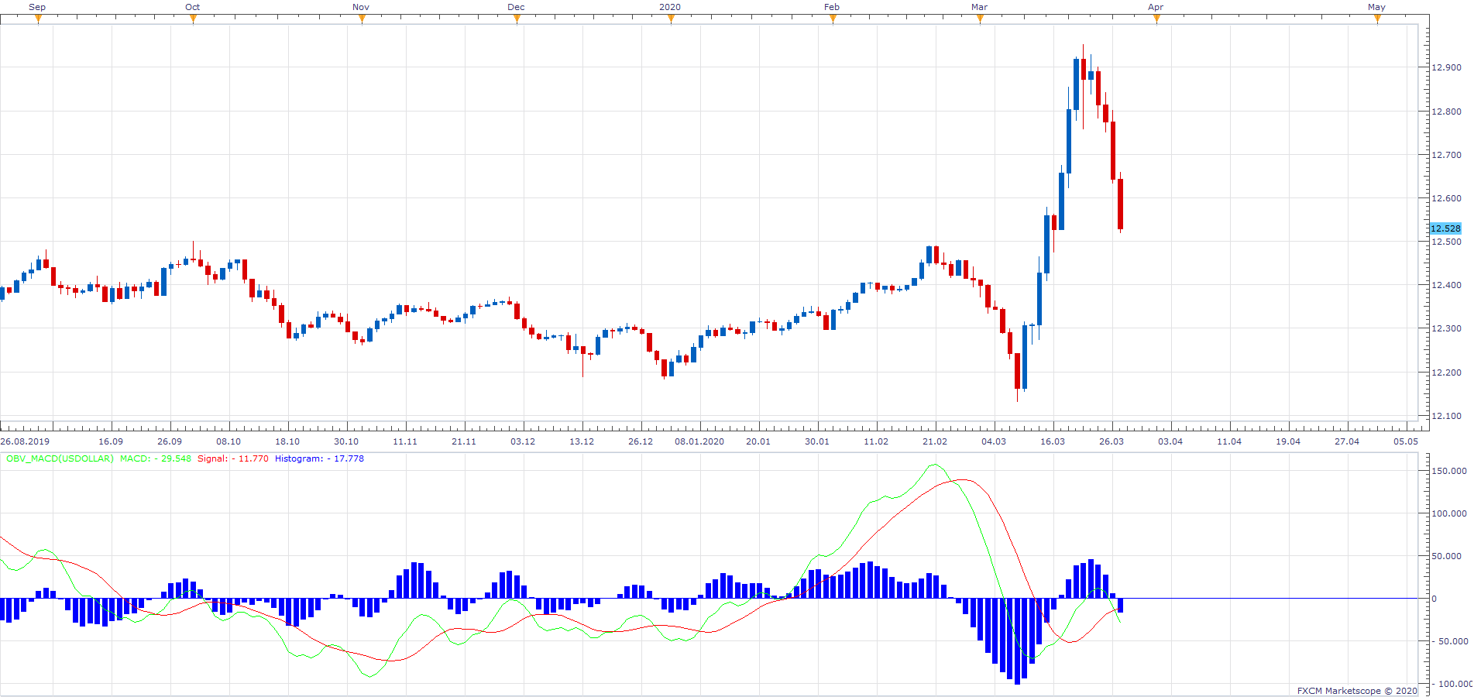The height and width of the screenshot is (697, 1474).
Task: Click the 12.800 price axis label
Action: point(1446,112)
